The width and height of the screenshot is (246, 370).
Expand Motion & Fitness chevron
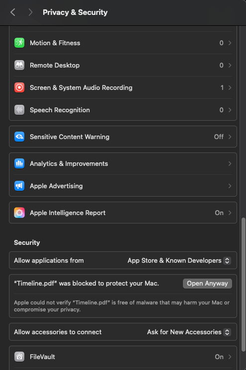pos(230,43)
